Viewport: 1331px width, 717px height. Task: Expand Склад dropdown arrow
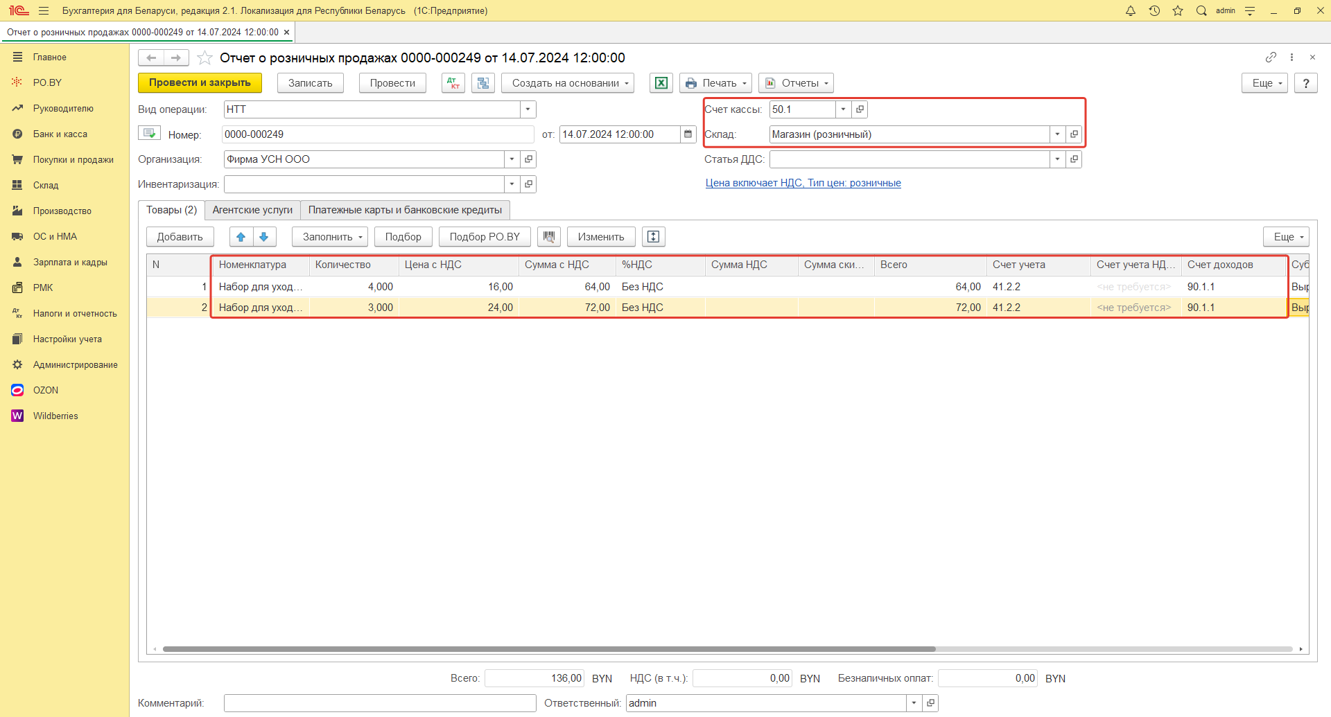tap(1057, 134)
